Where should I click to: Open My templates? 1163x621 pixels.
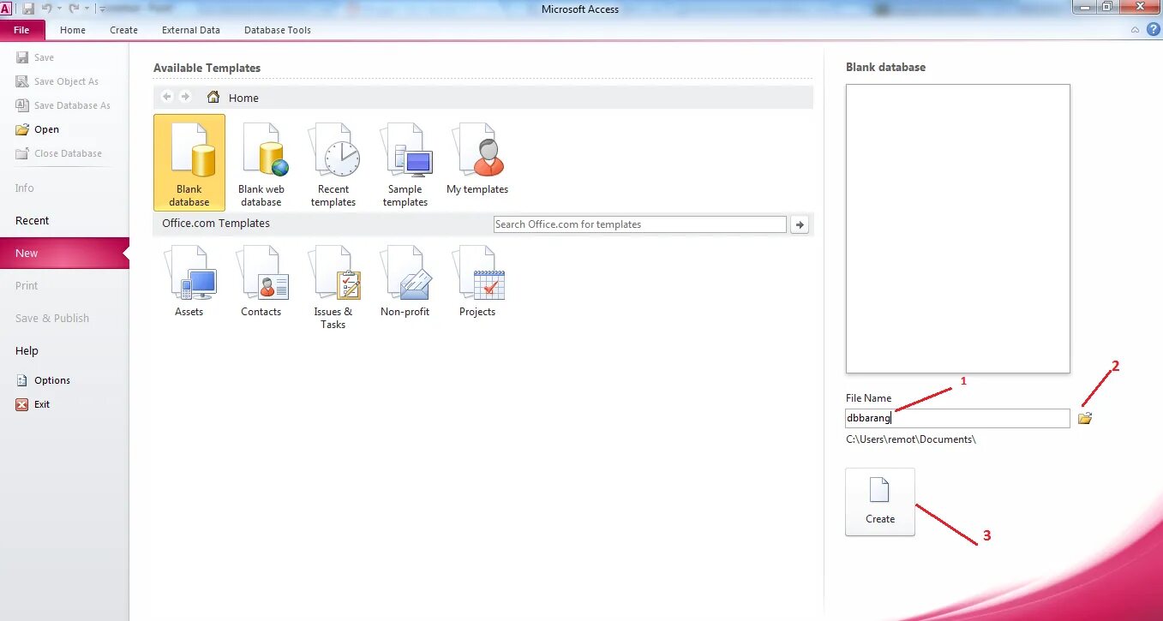[477, 158]
